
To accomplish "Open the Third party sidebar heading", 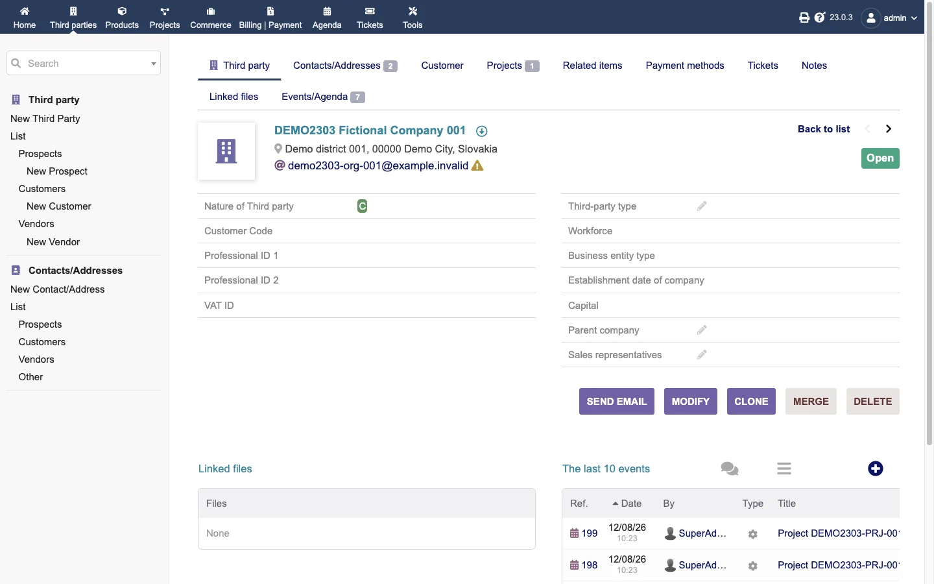I will click(54, 100).
